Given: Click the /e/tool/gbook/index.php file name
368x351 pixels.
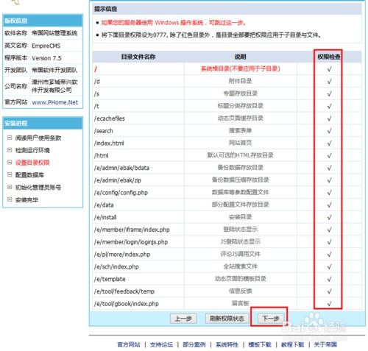Looking at the screenshot, I should point(127,304).
